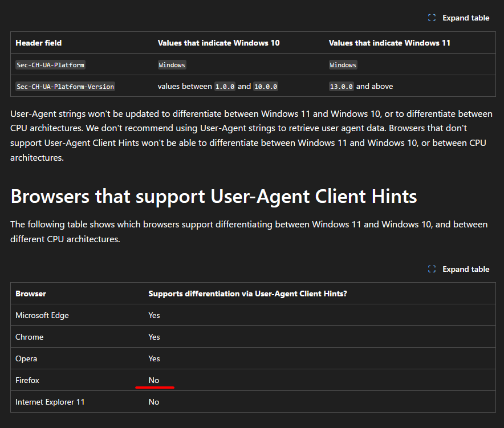Click the Header field column header
Viewport: 504px width, 428px height.
[39, 43]
